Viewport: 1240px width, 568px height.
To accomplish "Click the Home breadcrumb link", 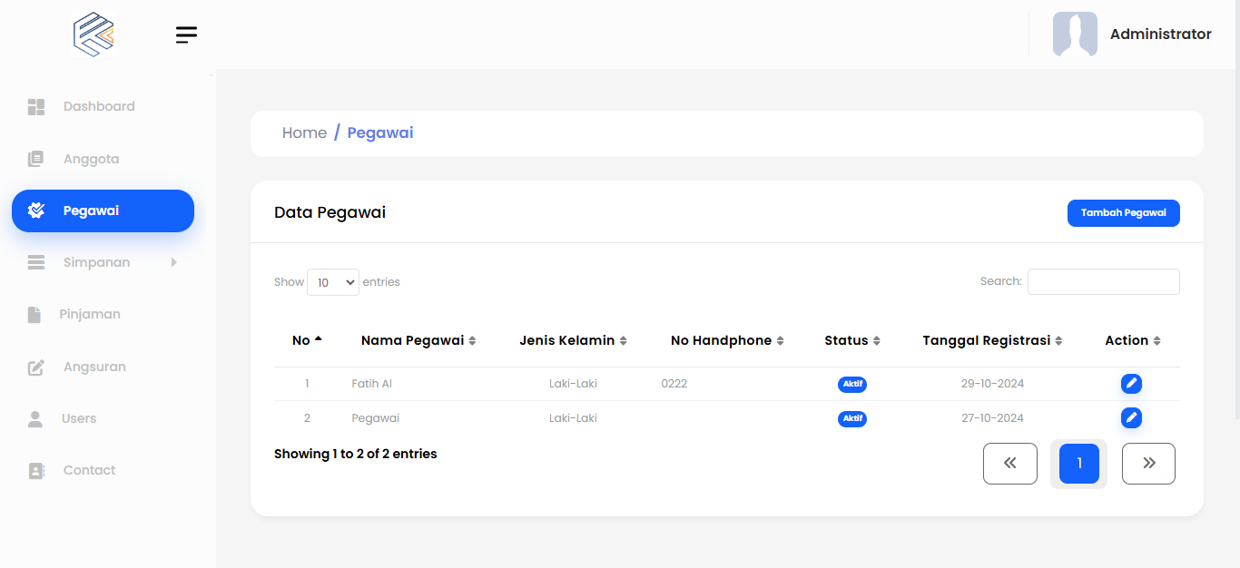I will tap(304, 132).
